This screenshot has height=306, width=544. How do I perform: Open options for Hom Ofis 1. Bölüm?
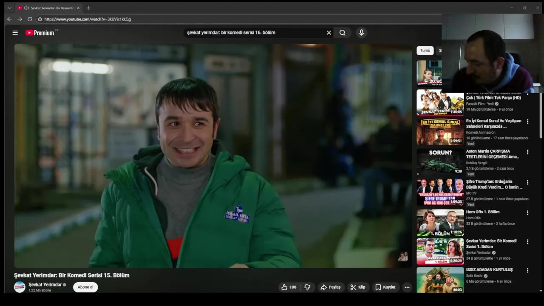(527, 212)
